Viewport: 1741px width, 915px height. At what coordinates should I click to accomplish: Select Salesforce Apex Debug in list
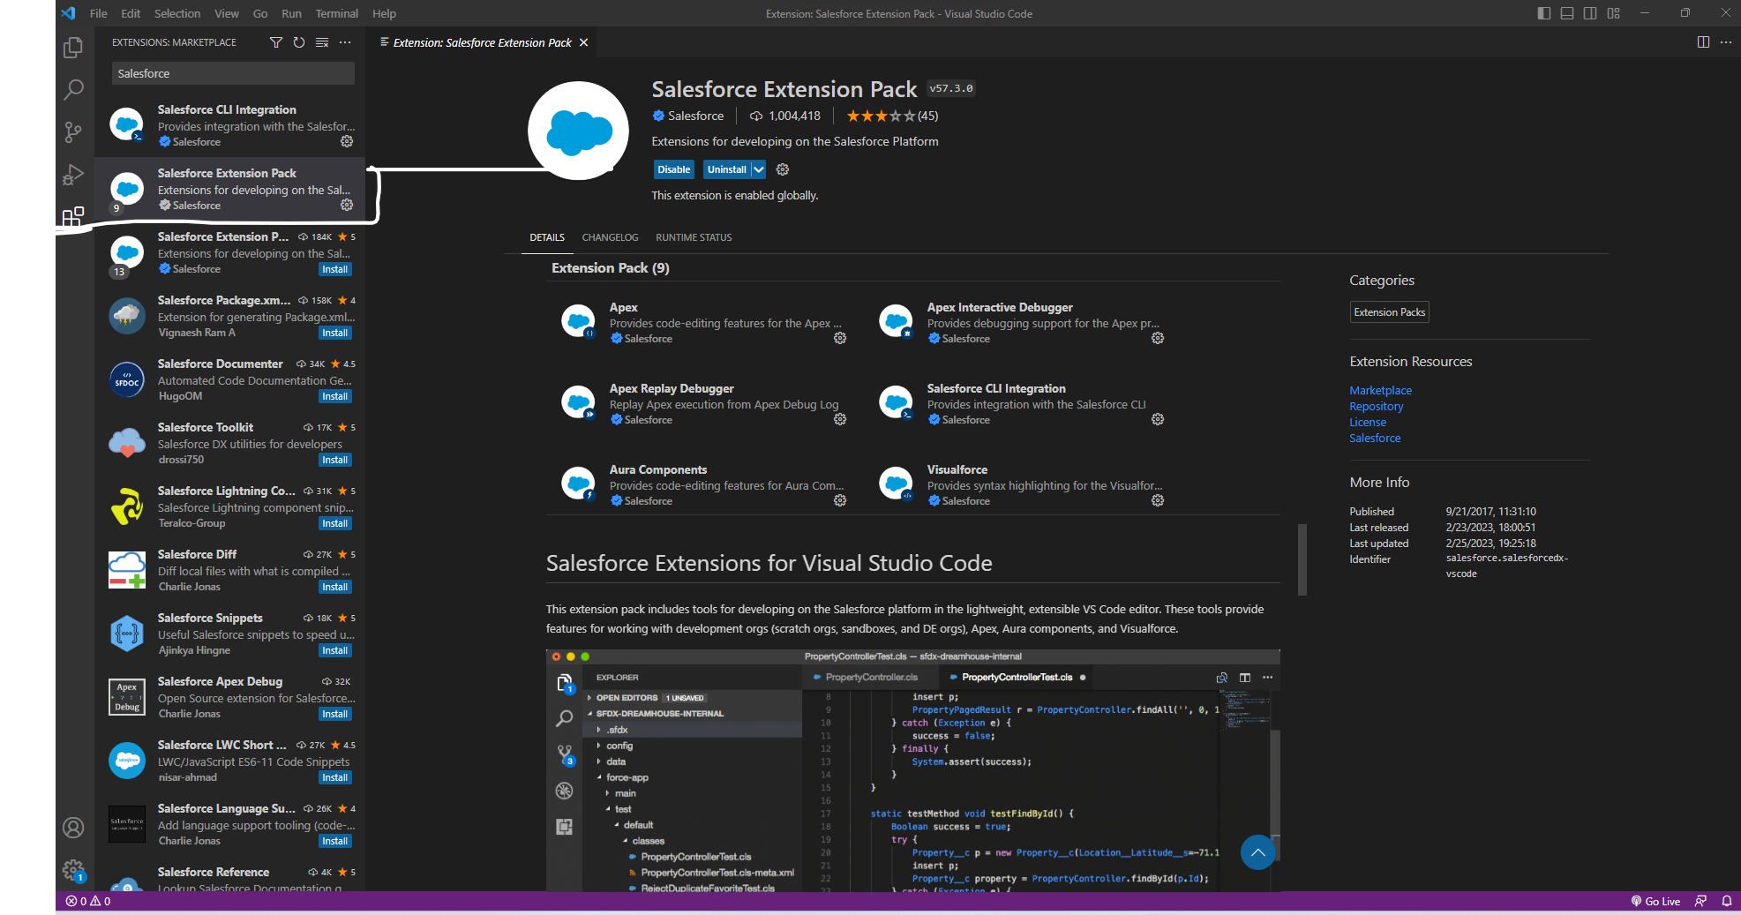(x=229, y=697)
